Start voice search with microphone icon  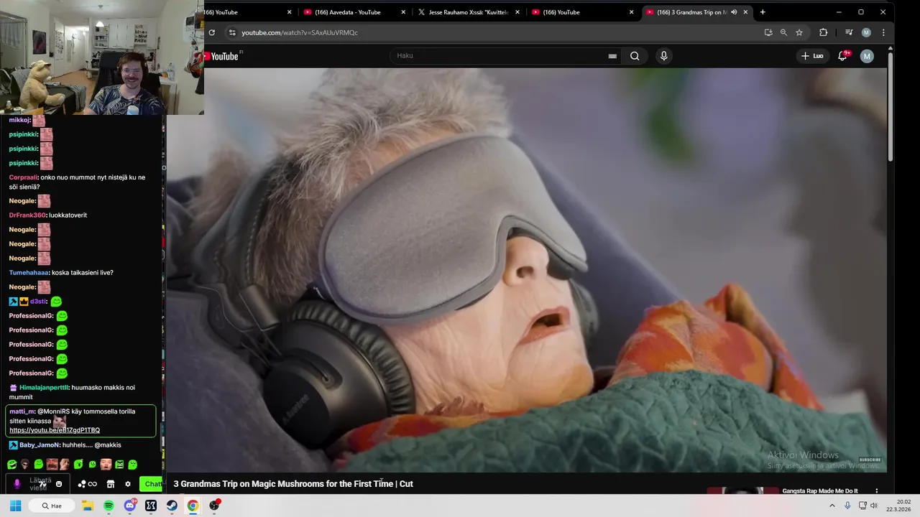663,56
